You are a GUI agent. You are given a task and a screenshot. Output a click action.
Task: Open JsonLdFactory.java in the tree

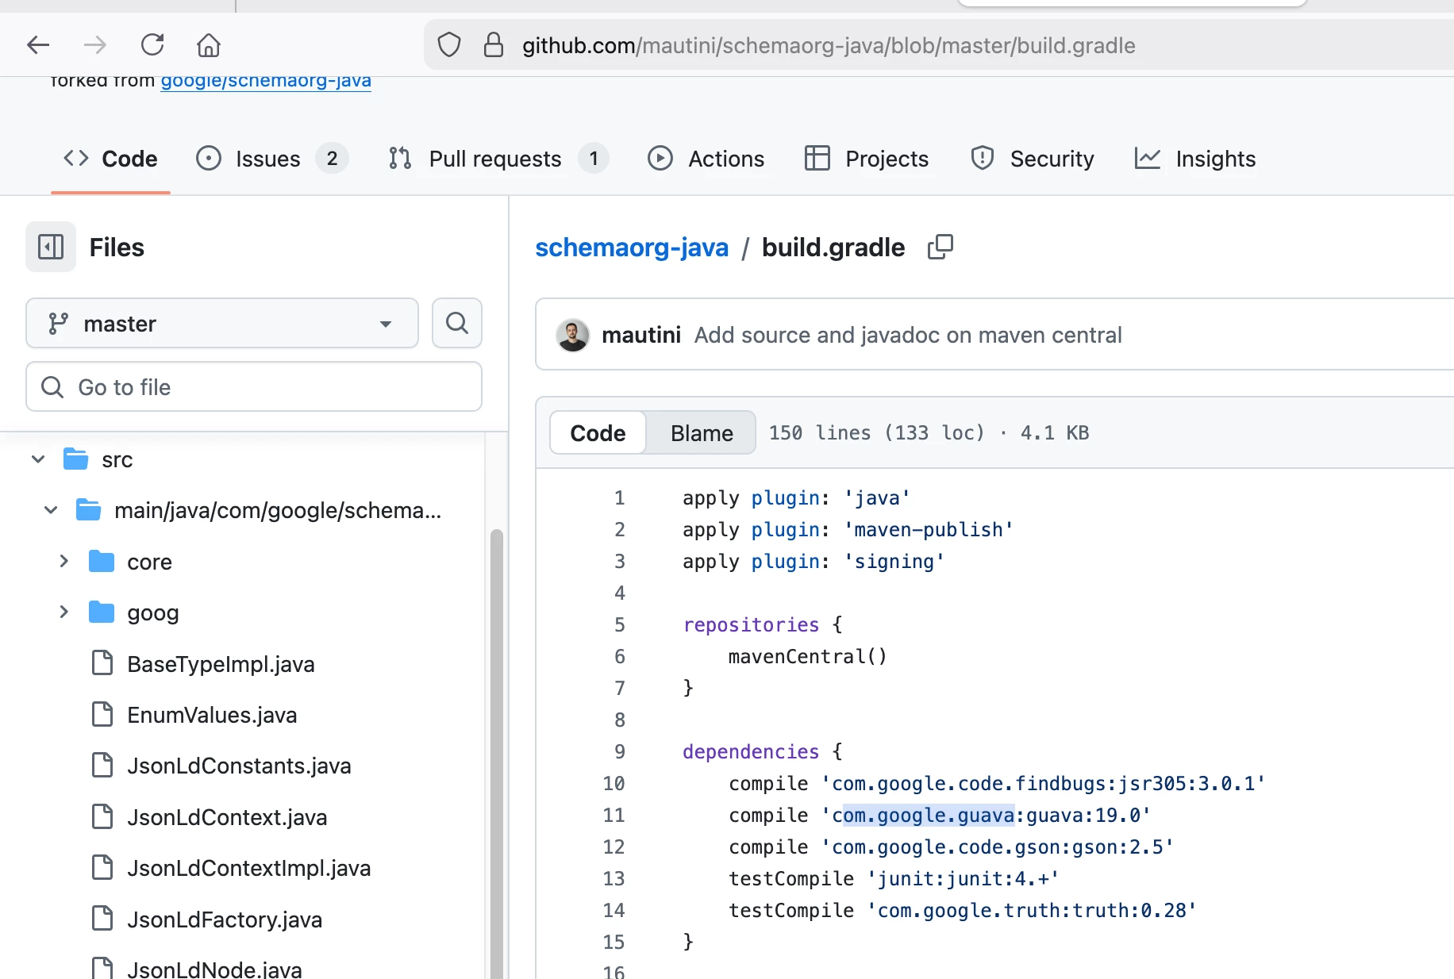[225, 919]
